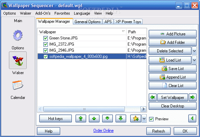Click the list scrollbar left arrow
Image resolution: width=200 pixels, height=137 pixels.
point(40,109)
